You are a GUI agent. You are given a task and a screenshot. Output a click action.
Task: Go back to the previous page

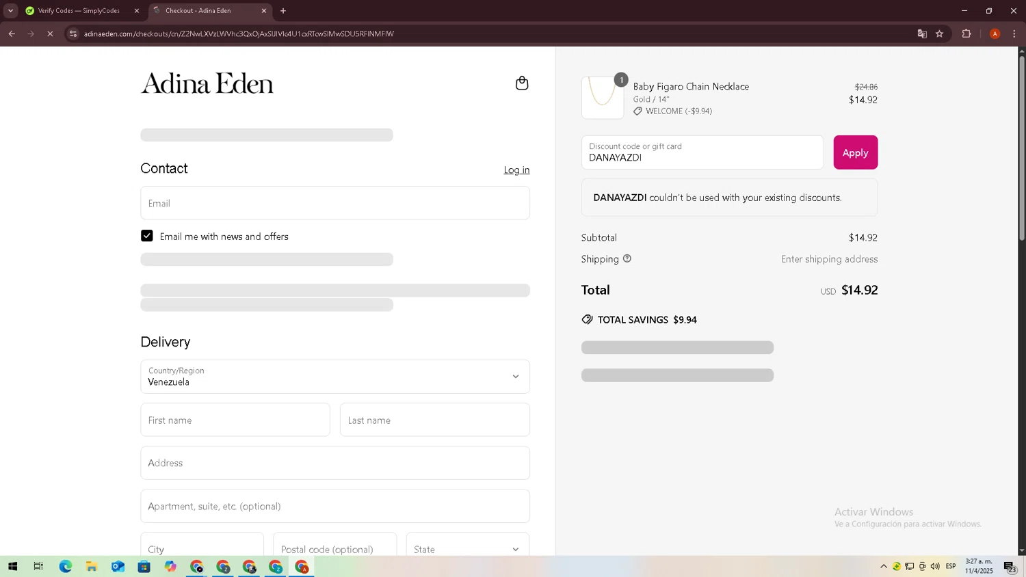(x=12, y=33)
